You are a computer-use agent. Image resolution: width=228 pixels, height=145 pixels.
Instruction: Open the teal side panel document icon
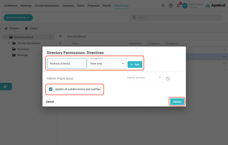pyautogui.click(x=5, y=86)
